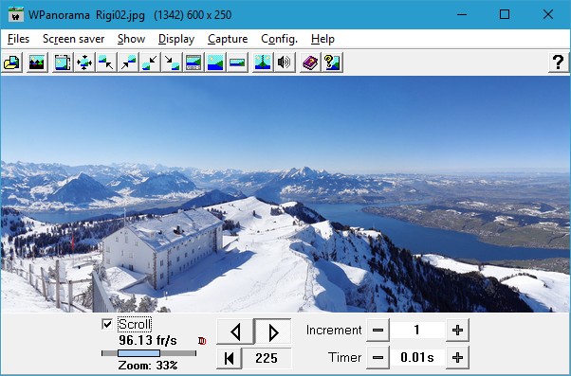Click the '96.13 fr/s' frame rate text
This screenshot has height=376, width=571.
[x=148, y=341]
